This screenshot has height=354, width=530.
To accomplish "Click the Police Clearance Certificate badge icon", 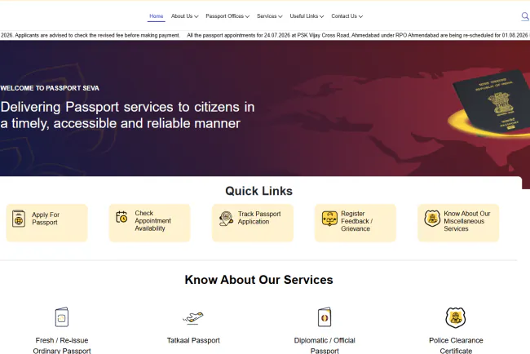I will [x=456, y=317].
